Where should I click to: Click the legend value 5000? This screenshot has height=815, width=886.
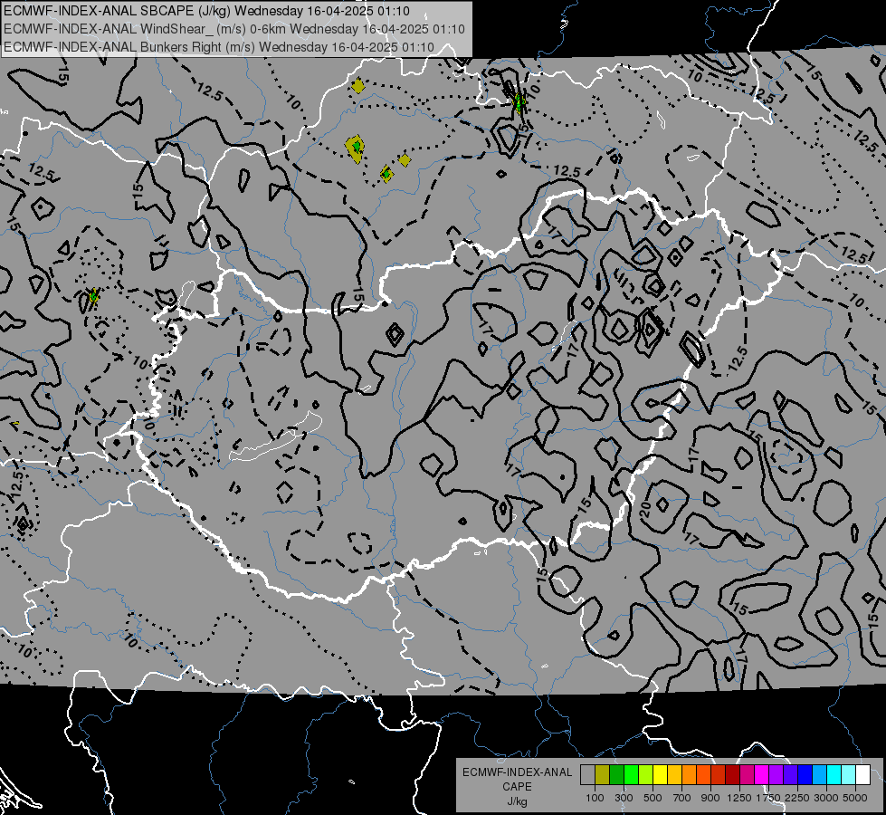855,798
